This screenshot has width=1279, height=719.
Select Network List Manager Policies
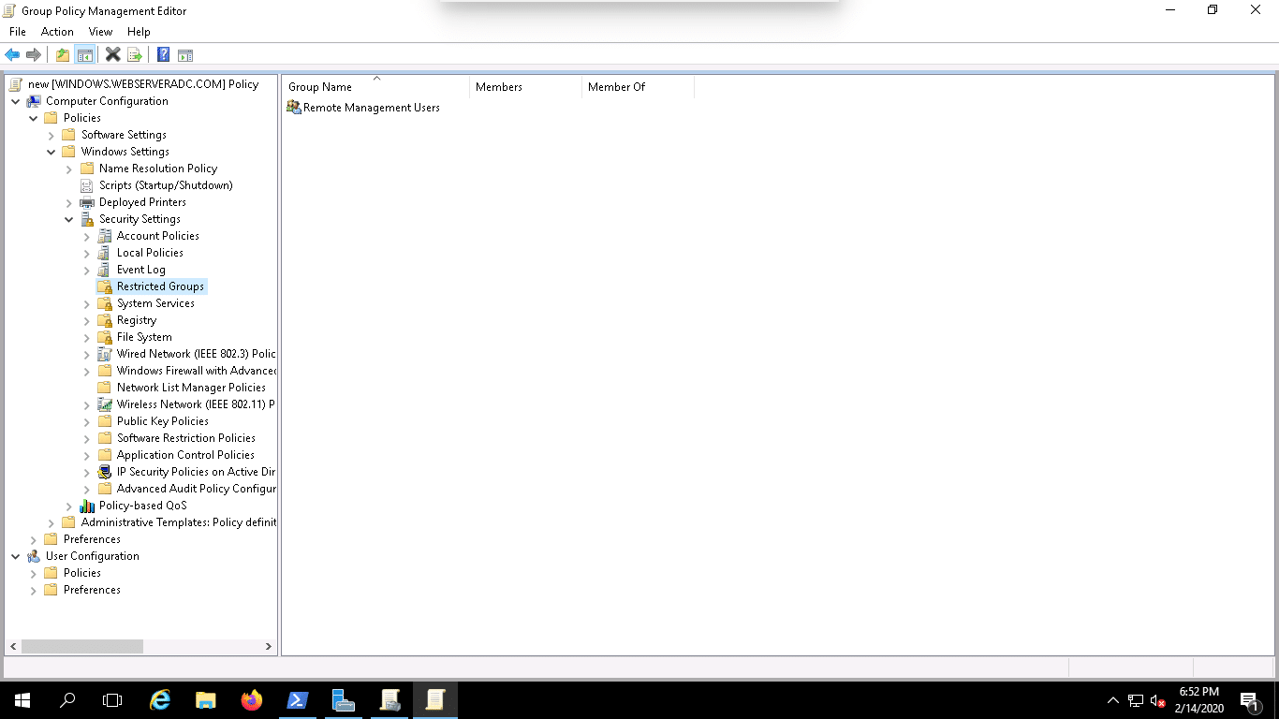[x=191, y=388]
